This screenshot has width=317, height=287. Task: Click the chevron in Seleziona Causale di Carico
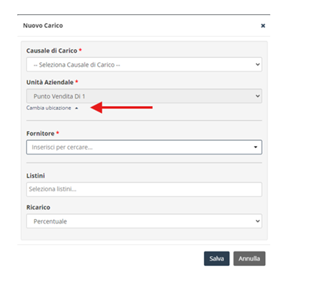[x=258, y=65]
